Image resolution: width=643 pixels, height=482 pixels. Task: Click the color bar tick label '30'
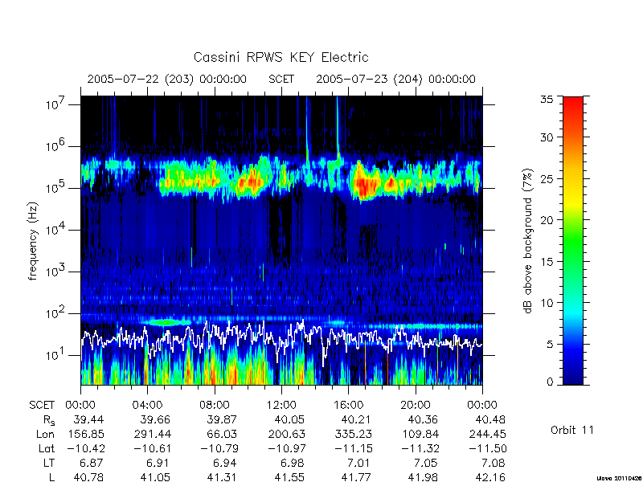(547, 137)
